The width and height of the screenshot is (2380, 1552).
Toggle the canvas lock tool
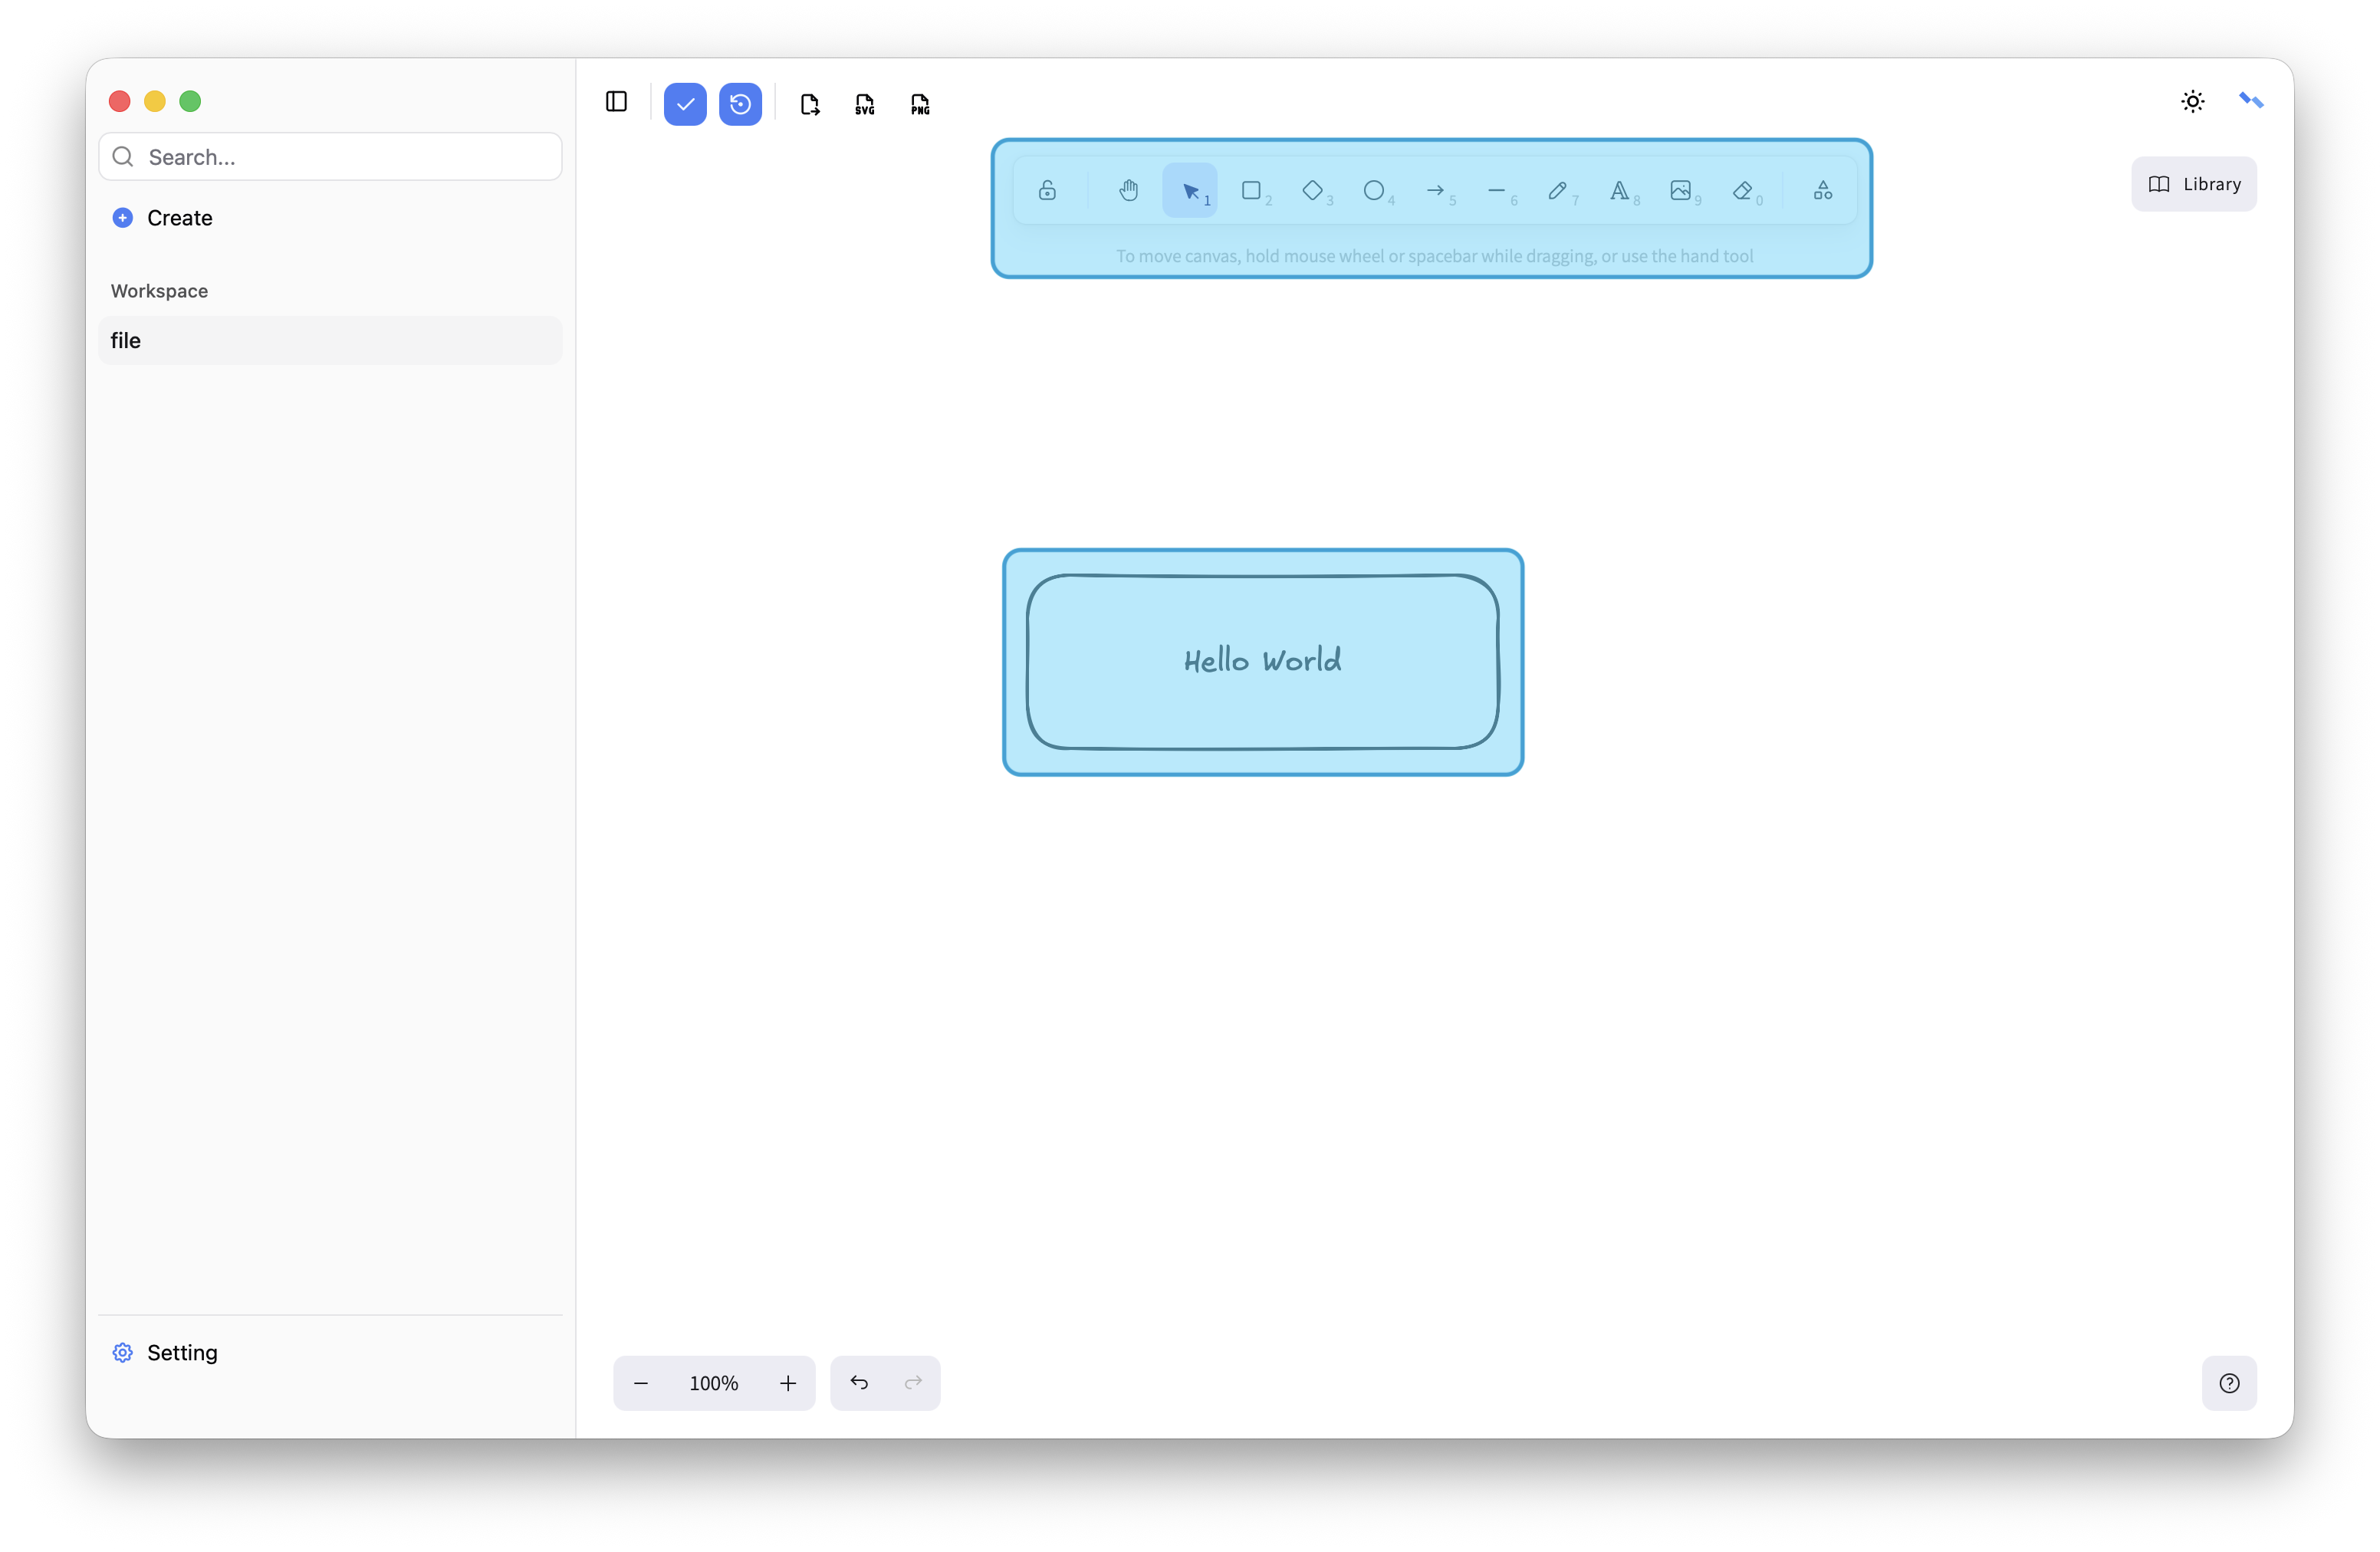[1047, 190]
